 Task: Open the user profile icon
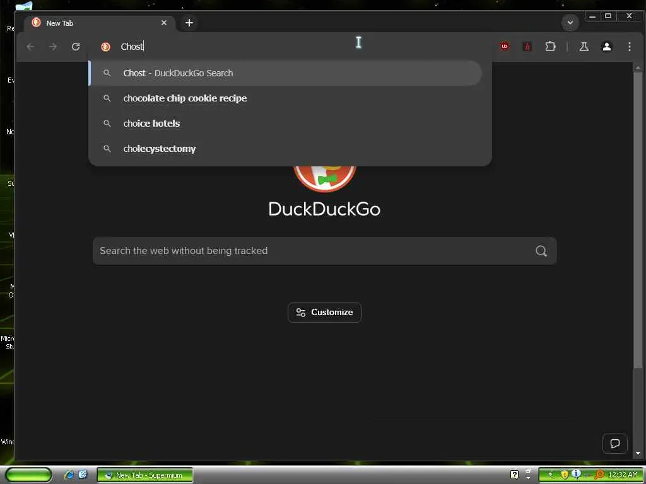[x=606, y=47]
